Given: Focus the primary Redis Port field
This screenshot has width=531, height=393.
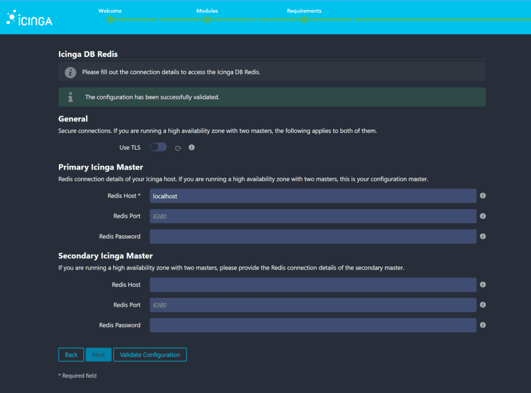Looking at the screenshot, I should [x=313, y=216].
